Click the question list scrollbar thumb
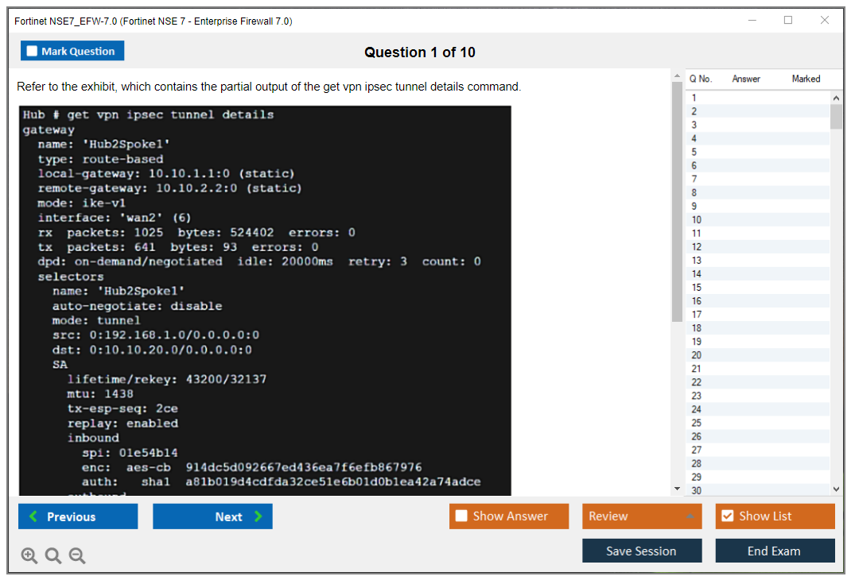Image resolution: width=855 pixels, height=584 pixels. tap(836, 116)
